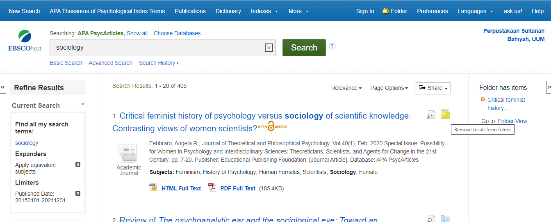Remove Critical feminist history item from folder panel
This screenshot has width=551, height=222.
(483, 99)
